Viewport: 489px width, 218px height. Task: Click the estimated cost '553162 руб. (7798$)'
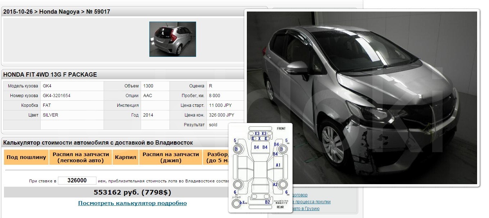coord(132,192)
